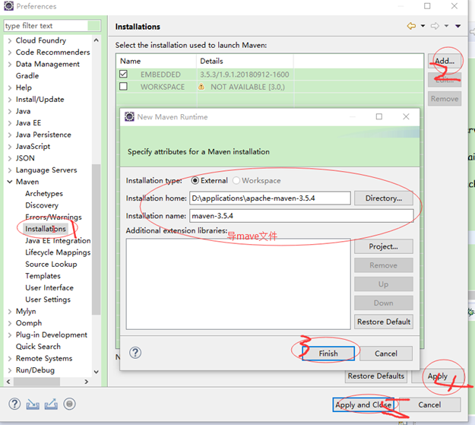The image size is (475, 425).
Task: Cancel the New Maven Runtime dialog
Action: point(386,354)
